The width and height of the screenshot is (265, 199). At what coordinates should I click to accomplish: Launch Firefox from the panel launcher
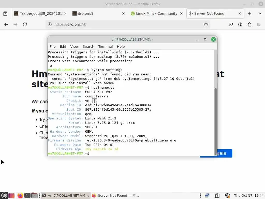tap(20, 195)
